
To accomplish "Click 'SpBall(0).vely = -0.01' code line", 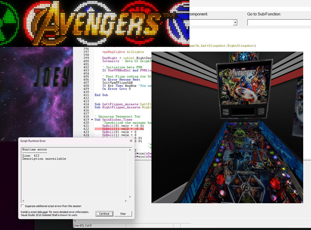I will pyautogui.click(x=123, y=126).
